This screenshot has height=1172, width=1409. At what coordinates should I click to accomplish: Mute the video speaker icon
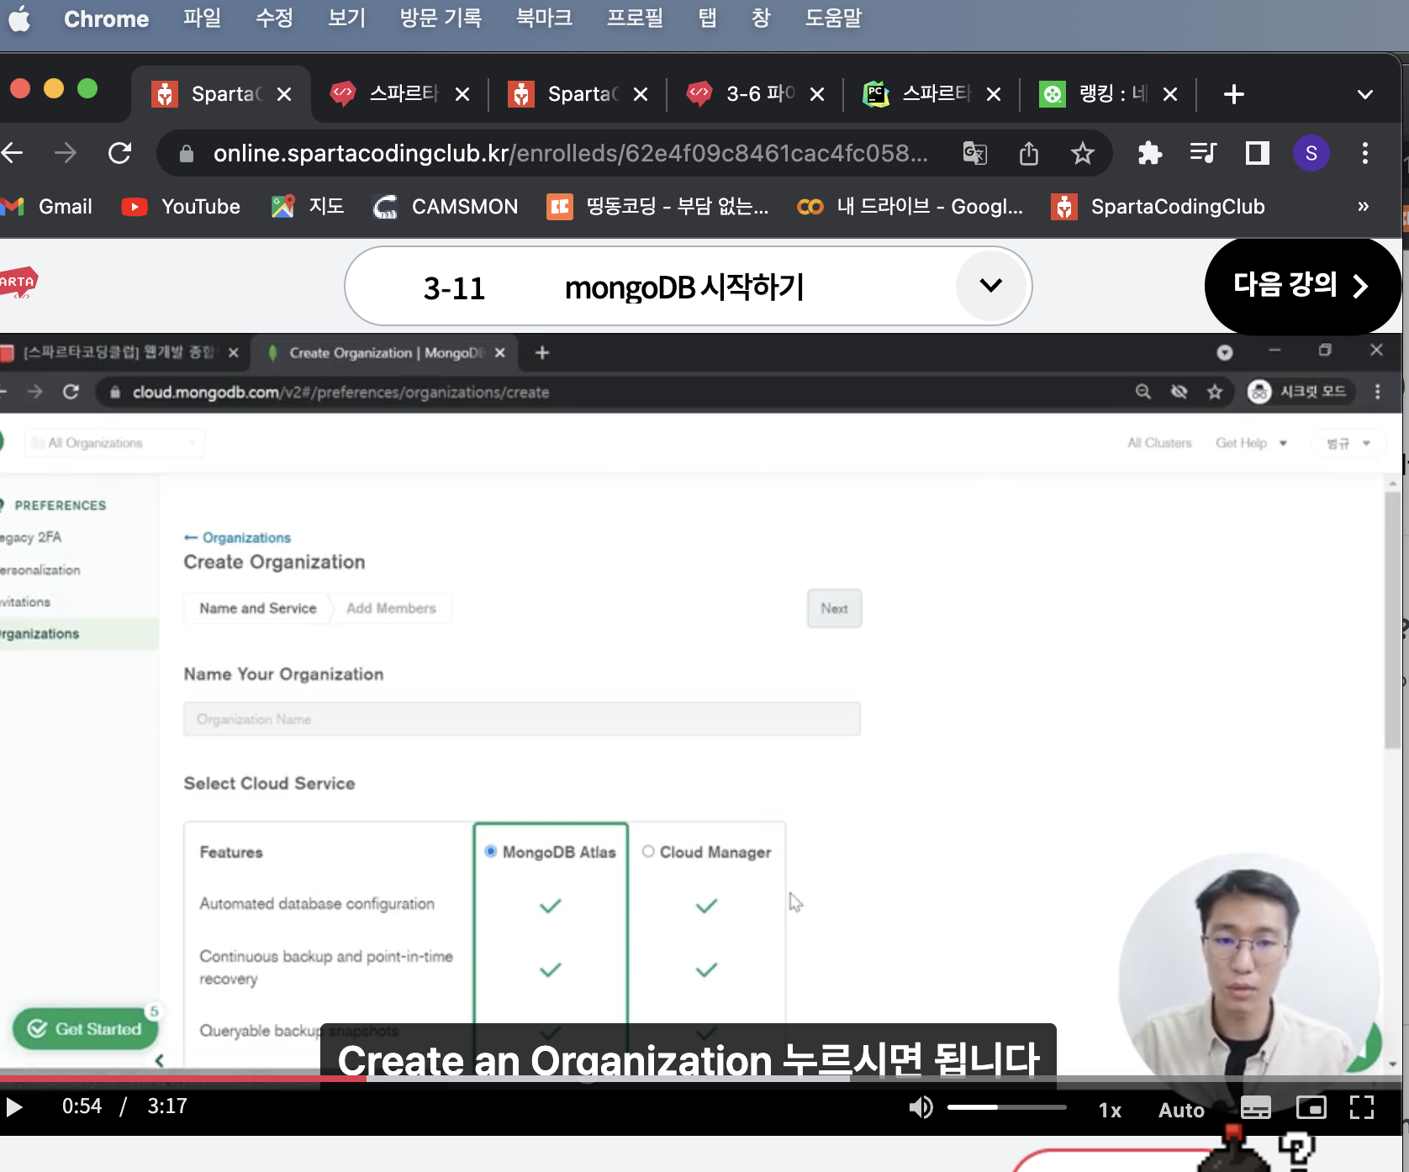[x=921, y=1108]
